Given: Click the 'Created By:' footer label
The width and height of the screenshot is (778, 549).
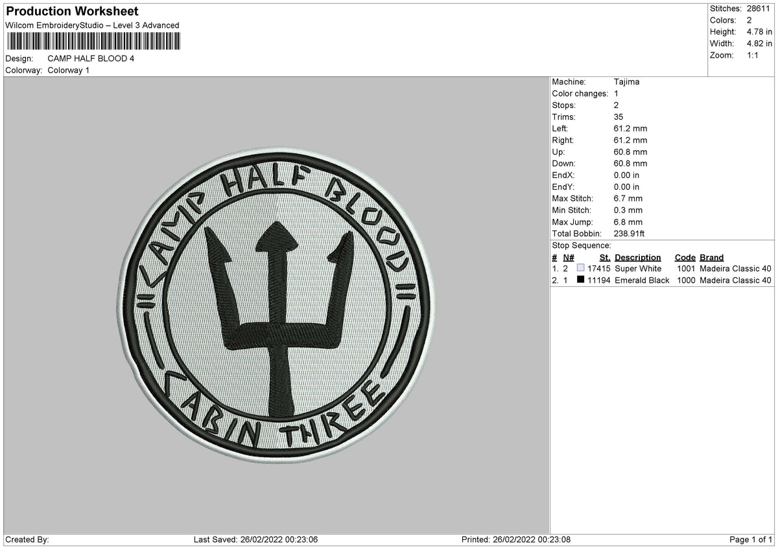Looking at the screenshot, I should pyautogui.click(x=27, y=539).
